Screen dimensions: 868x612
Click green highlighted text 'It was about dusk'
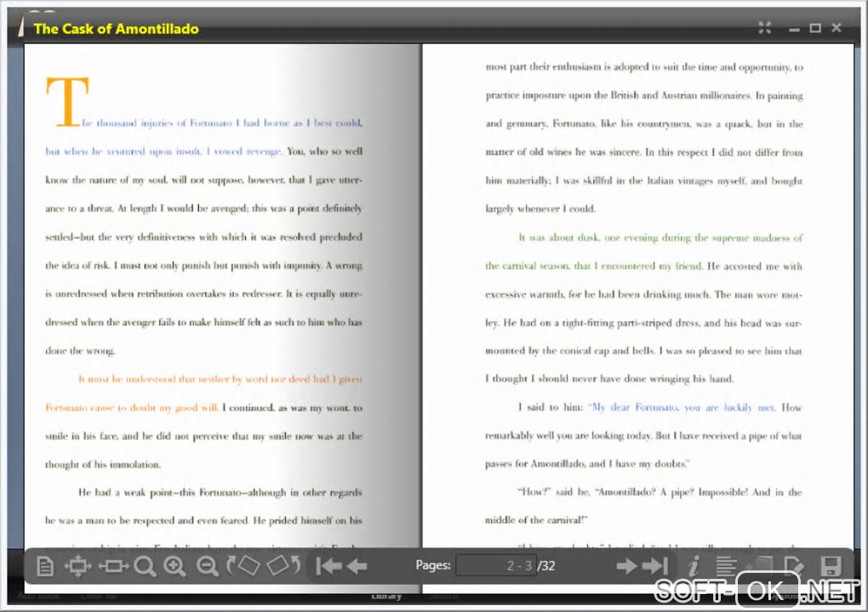558,238
